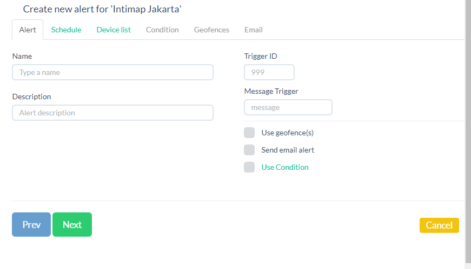Cancel the new alert creation
This screenshot has height=269, width=471.
coord(439,225)
